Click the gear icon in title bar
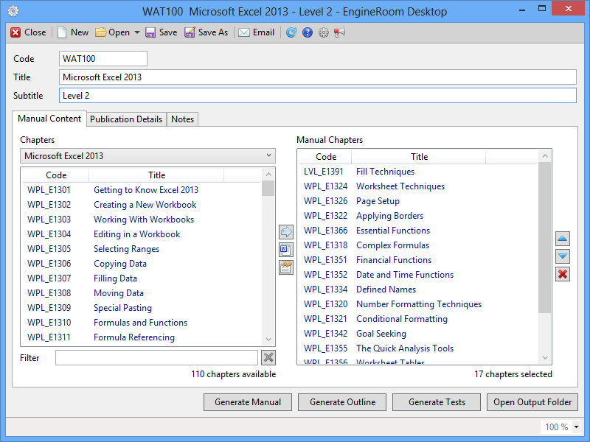 [x=13, y=11]
